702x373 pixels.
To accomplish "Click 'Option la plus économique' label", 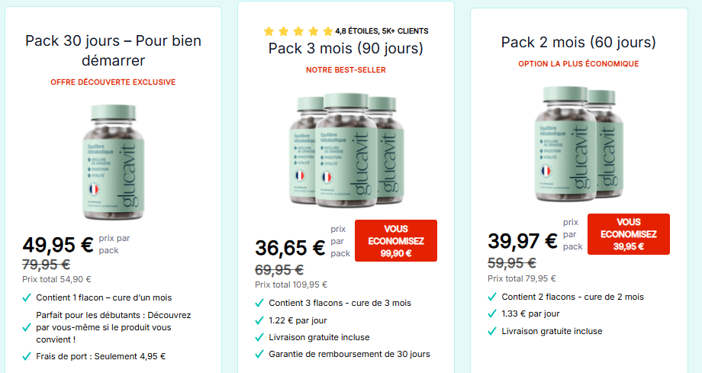I will tap(578, 64).
